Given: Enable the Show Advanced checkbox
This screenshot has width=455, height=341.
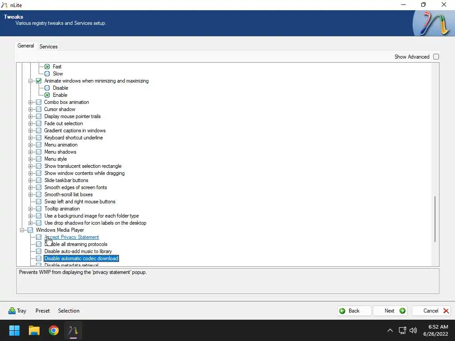Looking at the screenshot, I should (436, 57).
